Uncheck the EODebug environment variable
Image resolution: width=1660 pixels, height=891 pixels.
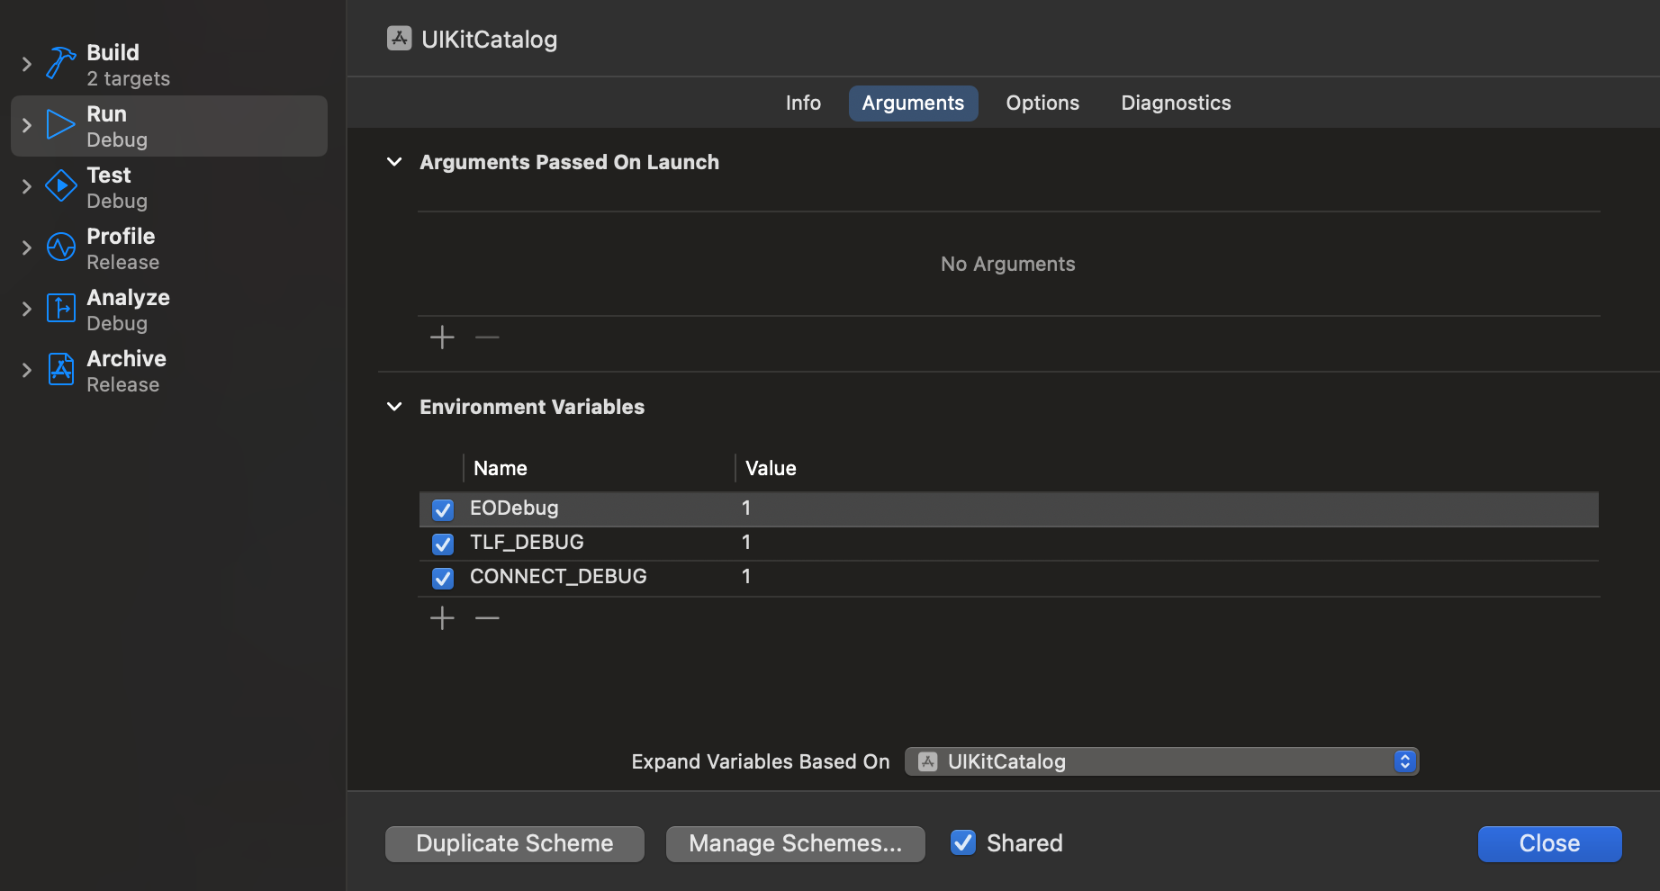pyautogui.click(x=442, y=508)
